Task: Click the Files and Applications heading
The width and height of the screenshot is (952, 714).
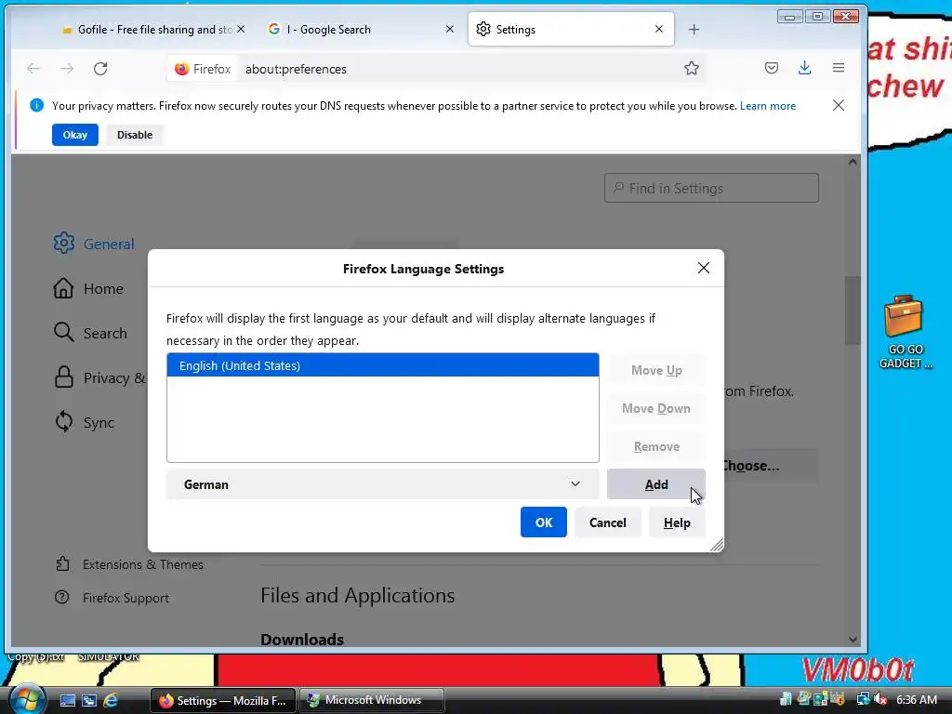Action: pos(357,595)
